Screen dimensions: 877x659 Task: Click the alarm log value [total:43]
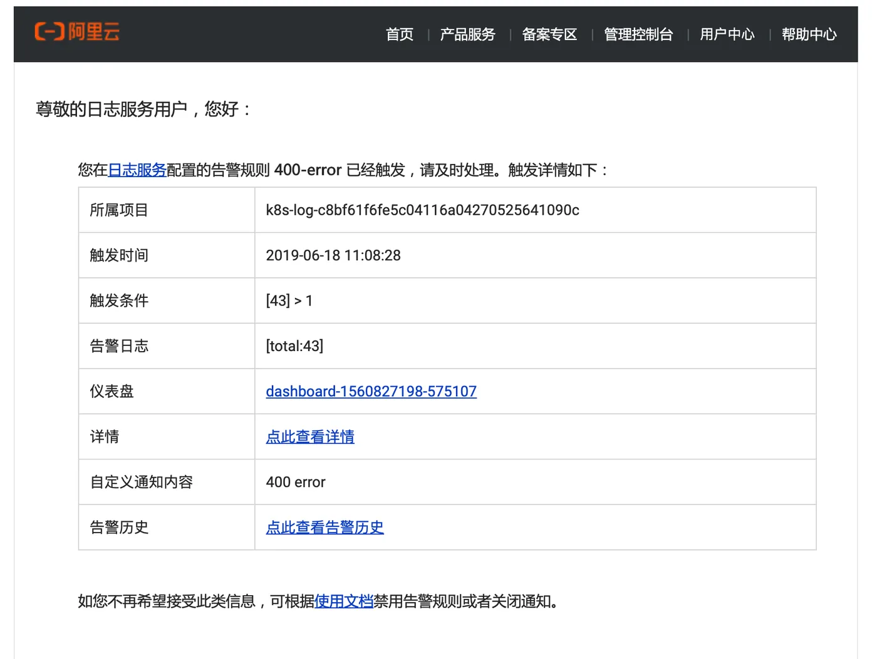tap(294, 346)
